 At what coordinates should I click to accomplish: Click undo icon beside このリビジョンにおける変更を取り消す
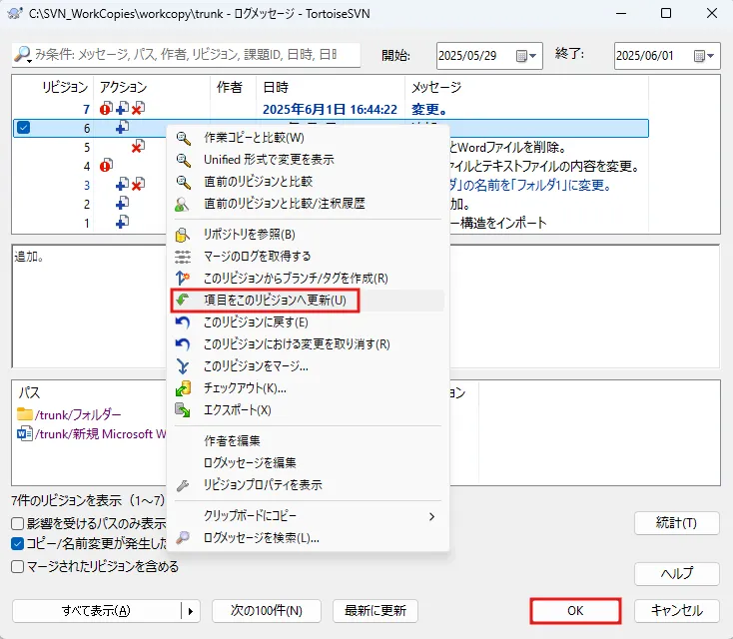(183, 344)
